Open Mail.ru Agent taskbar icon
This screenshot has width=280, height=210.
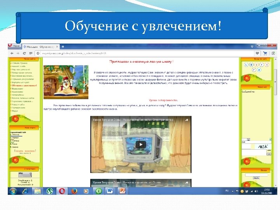coord(98,191)
